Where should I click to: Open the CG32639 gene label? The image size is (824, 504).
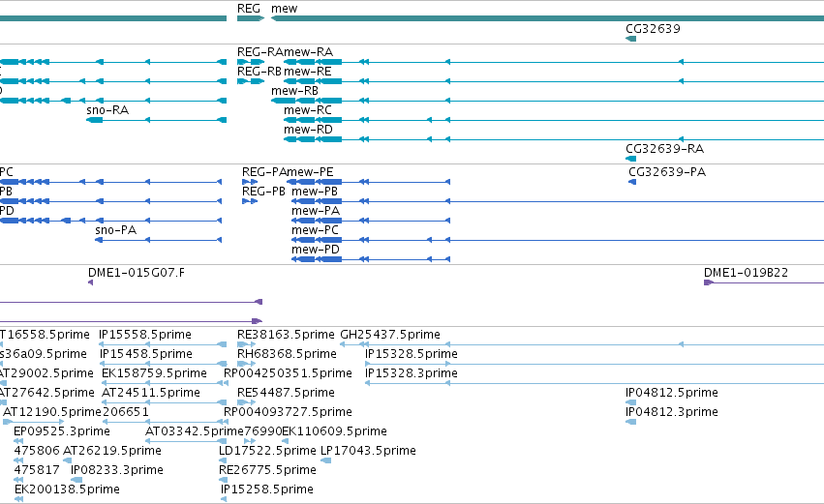pos(653,29)
